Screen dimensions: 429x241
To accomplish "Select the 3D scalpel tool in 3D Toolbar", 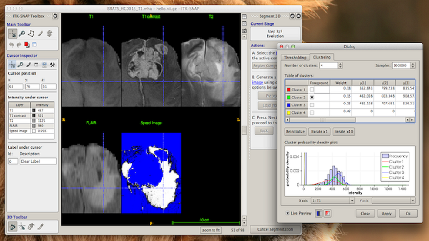I will tap(40, 227).
